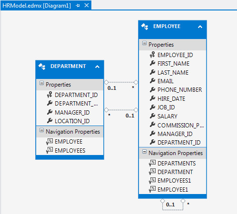
Task: Click the wrench icon beside HIRE_DATE
Action: pos(152,98)
